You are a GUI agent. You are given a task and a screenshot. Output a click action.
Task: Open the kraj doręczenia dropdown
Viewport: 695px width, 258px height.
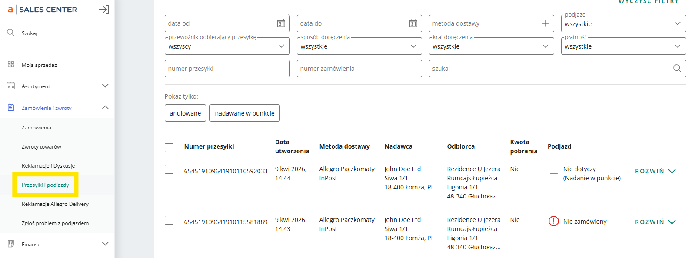491,46
